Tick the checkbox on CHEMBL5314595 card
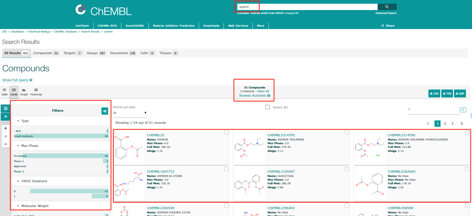 347,133
